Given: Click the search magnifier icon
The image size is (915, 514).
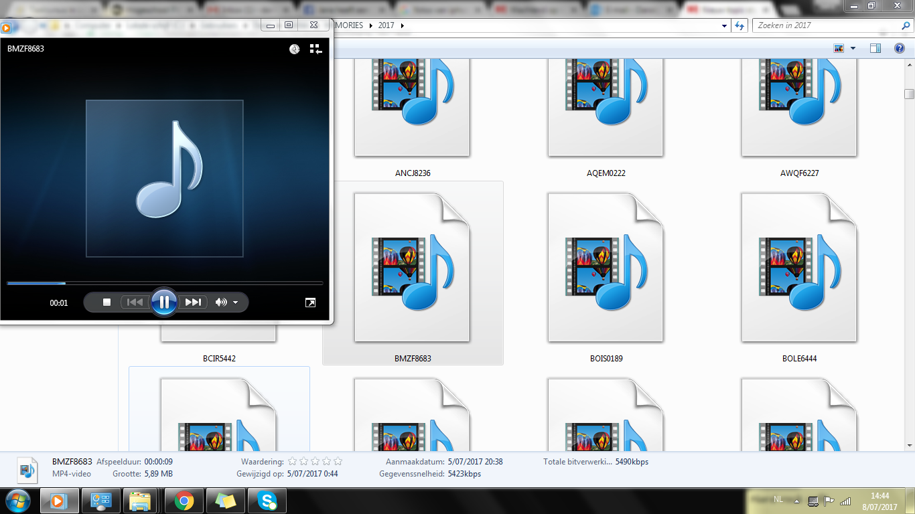Looking at the screenshot, I should pyautogui.click(x=905, y=25).
